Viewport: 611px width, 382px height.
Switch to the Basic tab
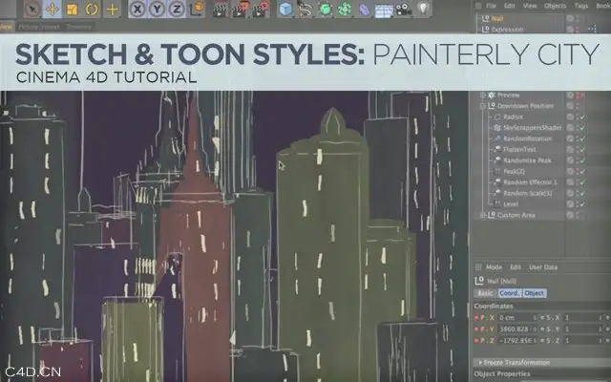(x=486, y=293)
